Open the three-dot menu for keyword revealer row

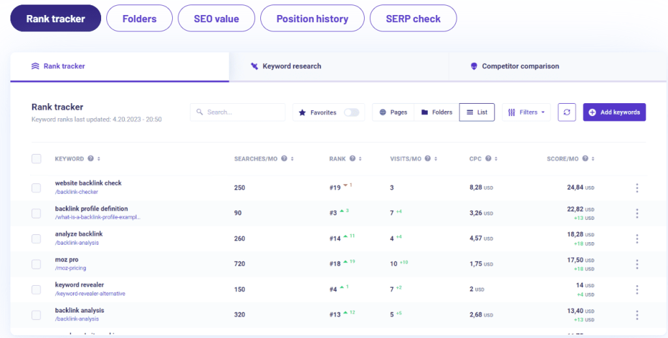click(x=637, y=290)
